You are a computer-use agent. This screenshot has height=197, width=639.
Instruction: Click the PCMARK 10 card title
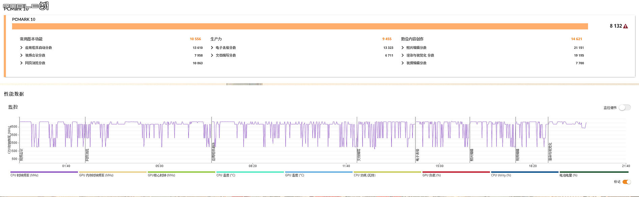[24, 19]
